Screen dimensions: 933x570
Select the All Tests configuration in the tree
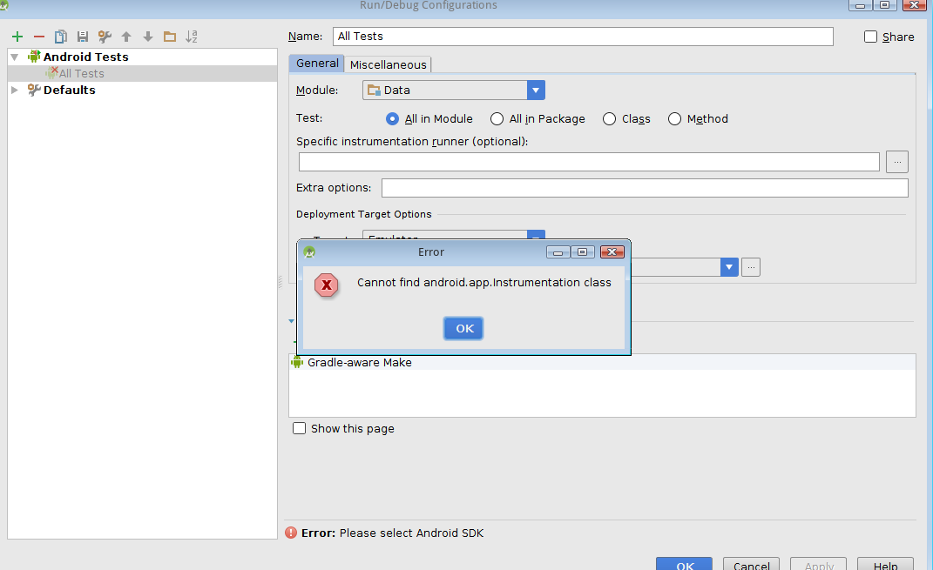[142, 74]
